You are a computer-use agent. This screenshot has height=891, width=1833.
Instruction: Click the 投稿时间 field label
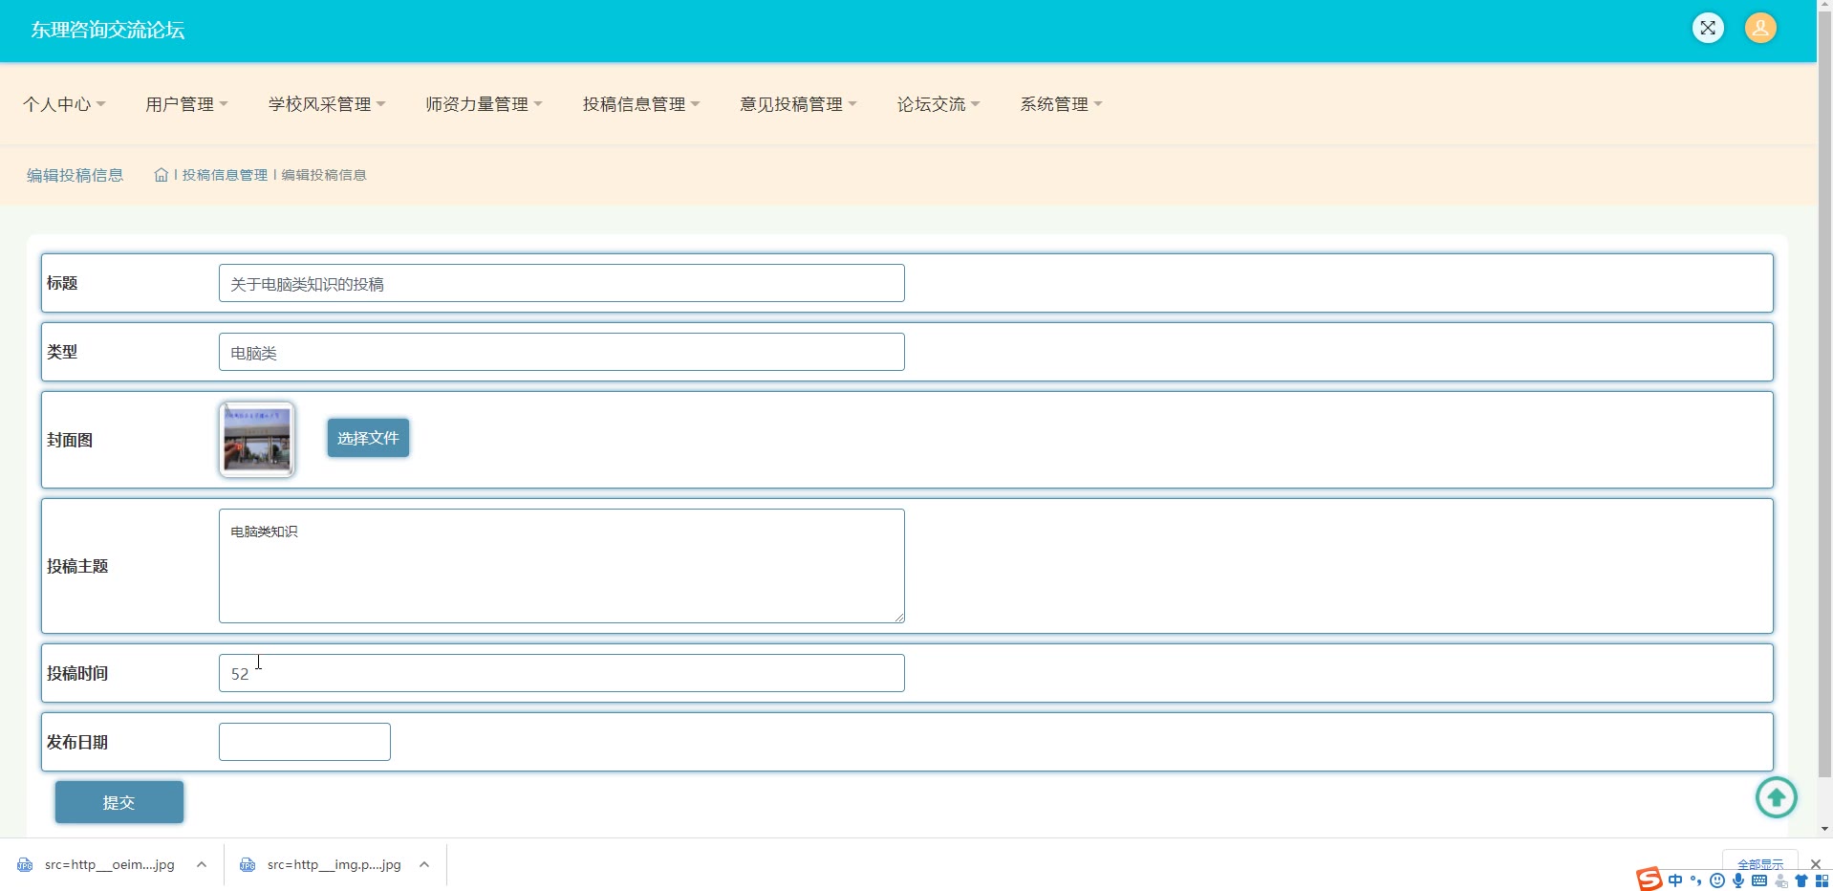coord(77,673)
